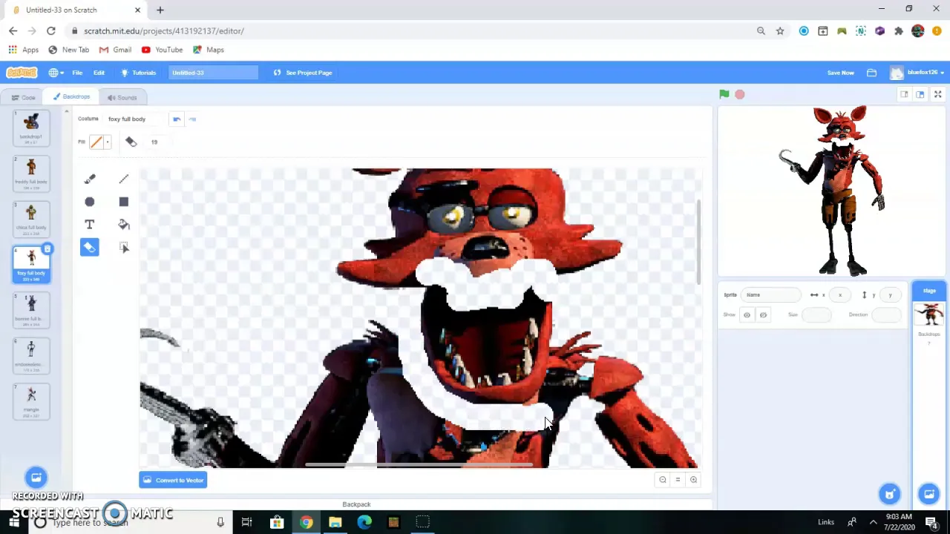This screenshot has height=534, width=950.
Task: Click the red stop button
Action: coord(740,94)
